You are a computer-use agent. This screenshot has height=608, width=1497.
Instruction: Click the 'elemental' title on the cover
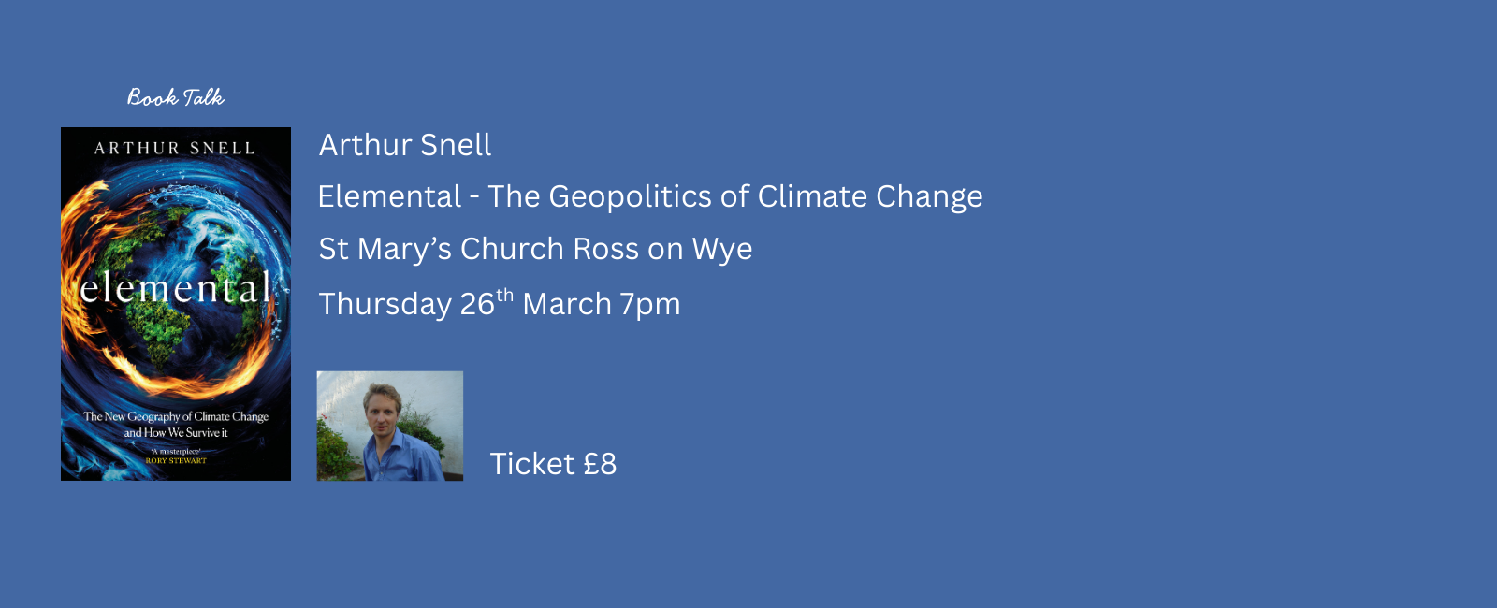(x=175, y=288)
